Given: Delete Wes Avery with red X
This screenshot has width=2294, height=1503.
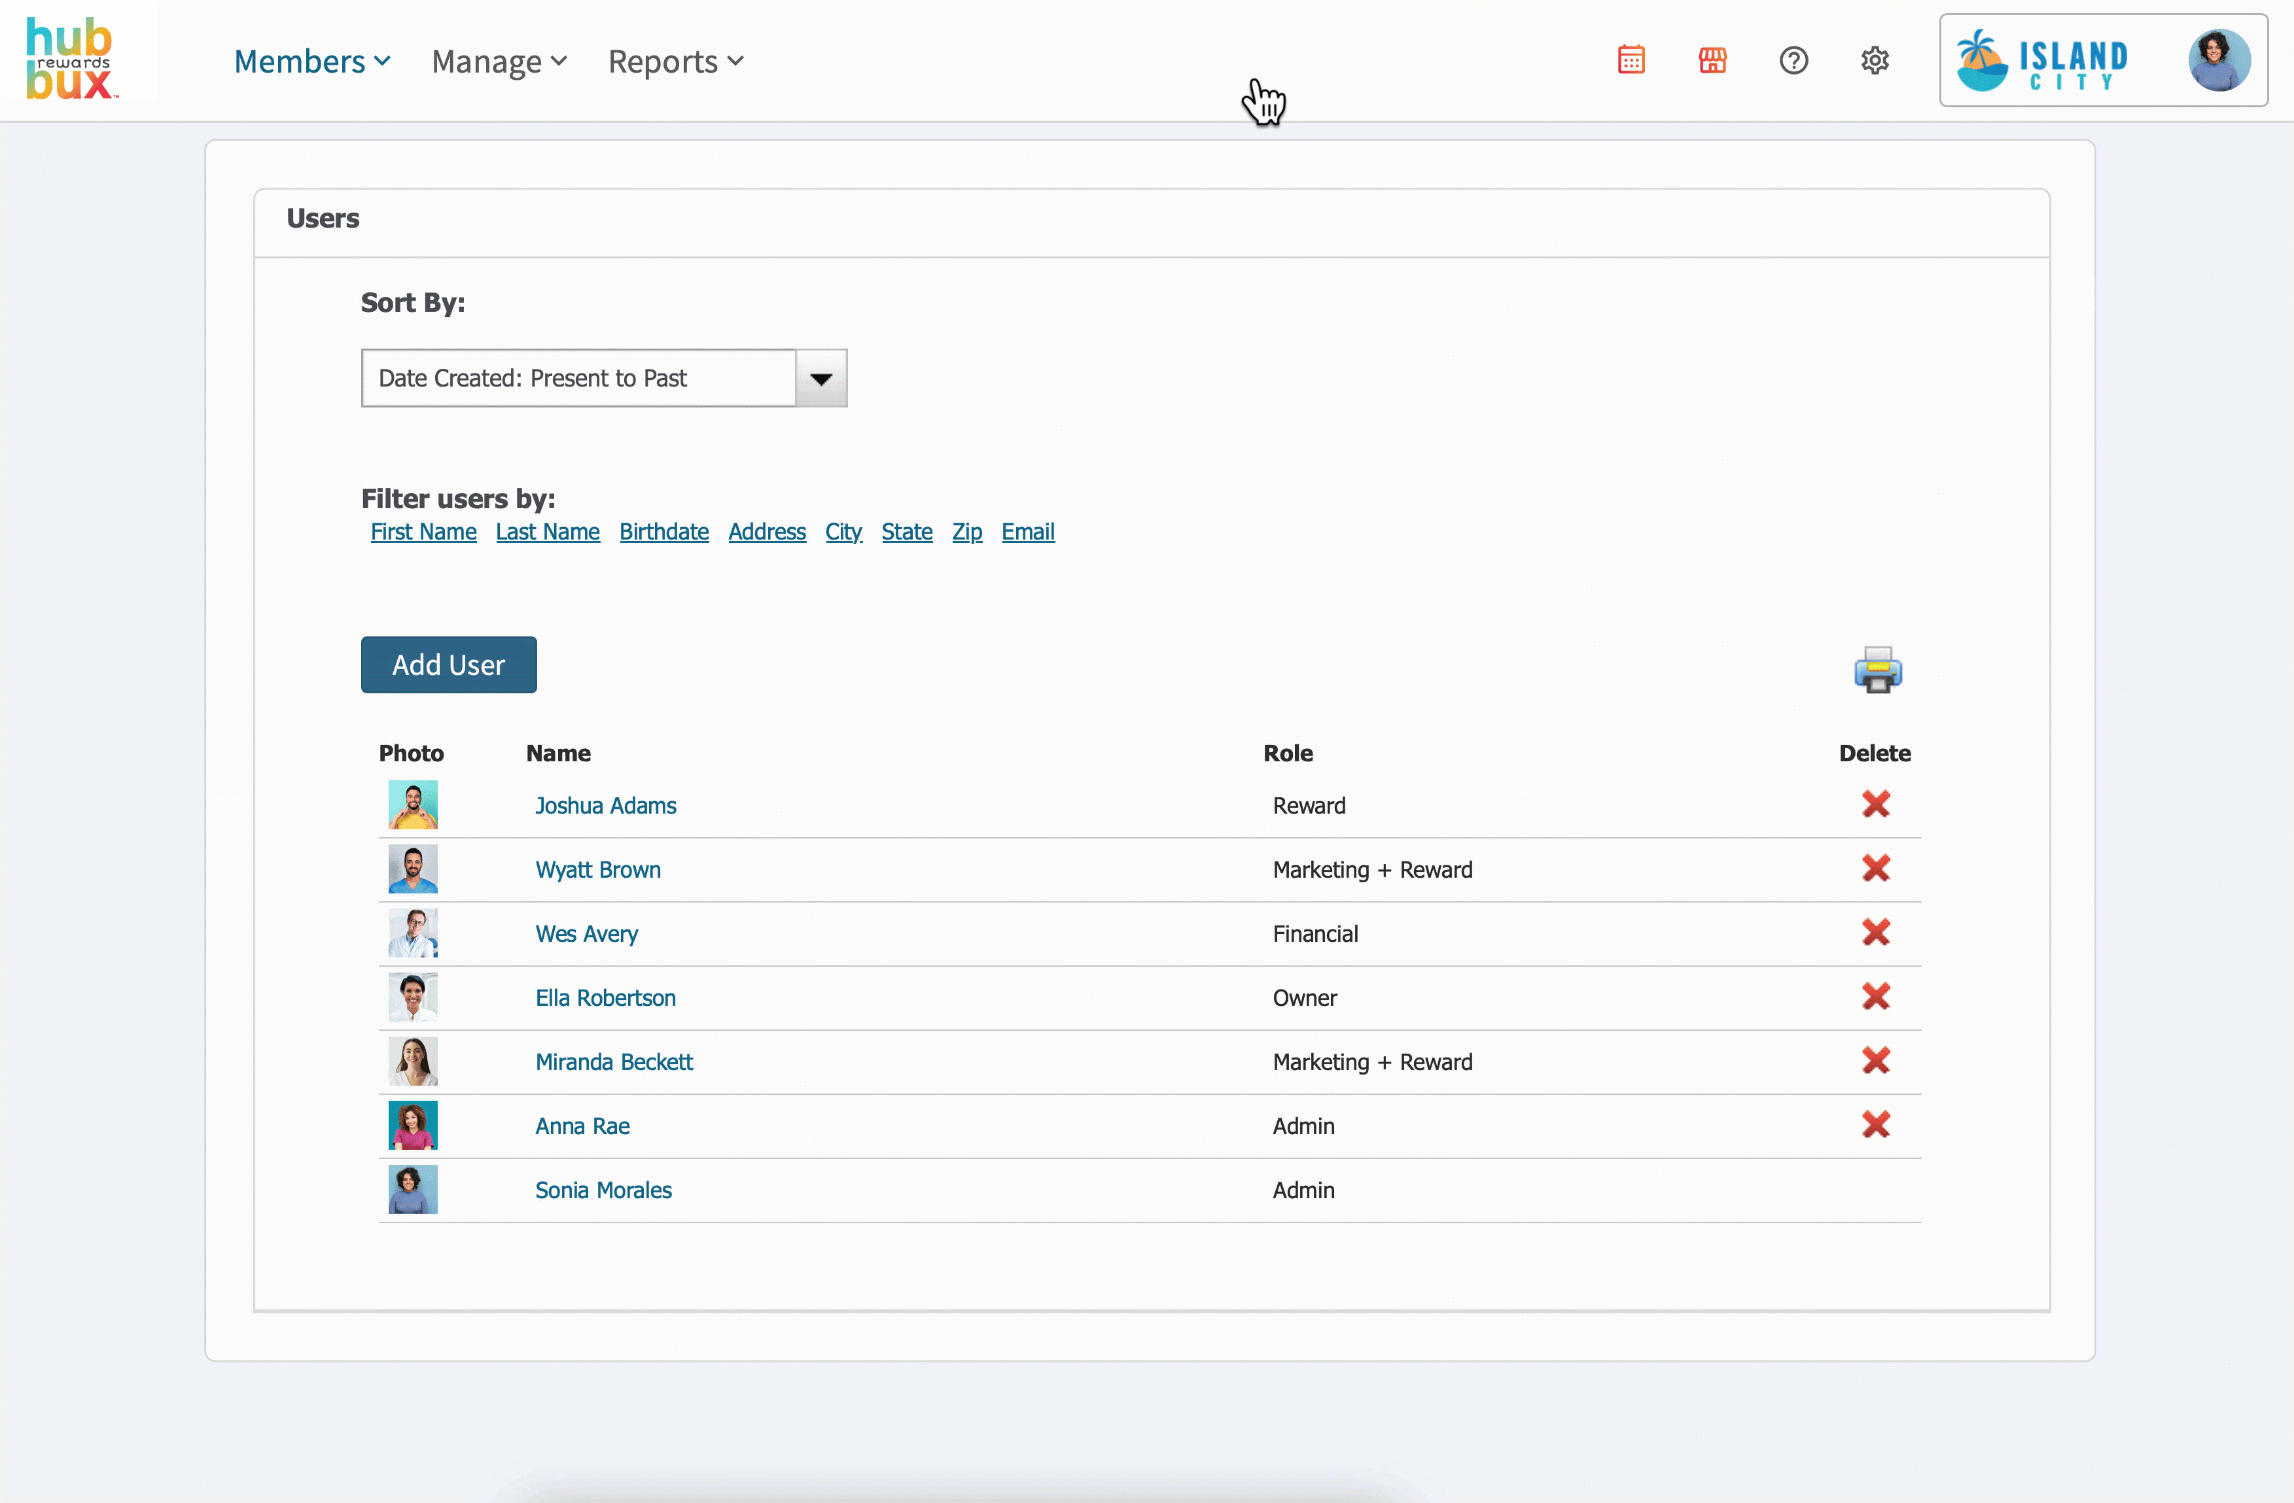Looking at the screenshot, I should 1875,931.
